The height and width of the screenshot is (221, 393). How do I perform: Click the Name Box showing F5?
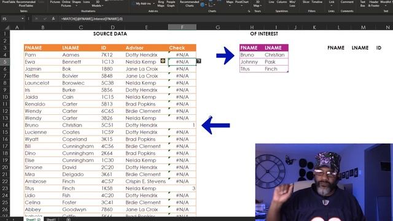10,18
